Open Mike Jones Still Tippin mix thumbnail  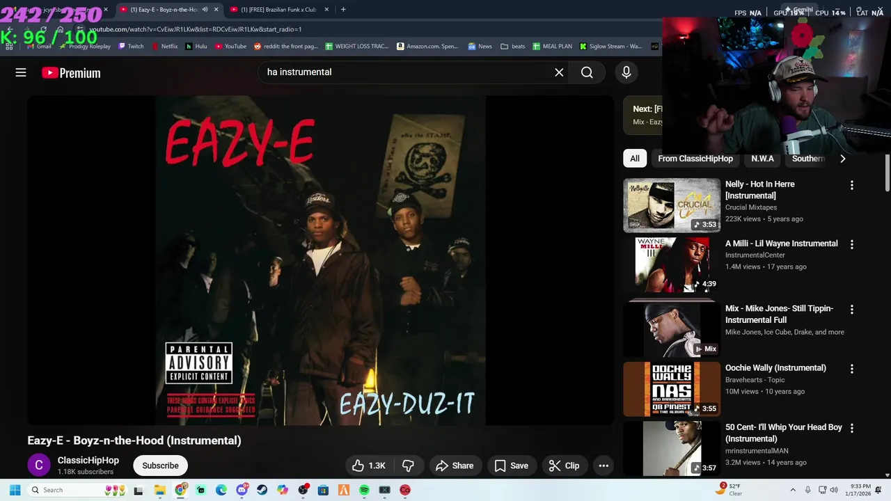point(672,329)
